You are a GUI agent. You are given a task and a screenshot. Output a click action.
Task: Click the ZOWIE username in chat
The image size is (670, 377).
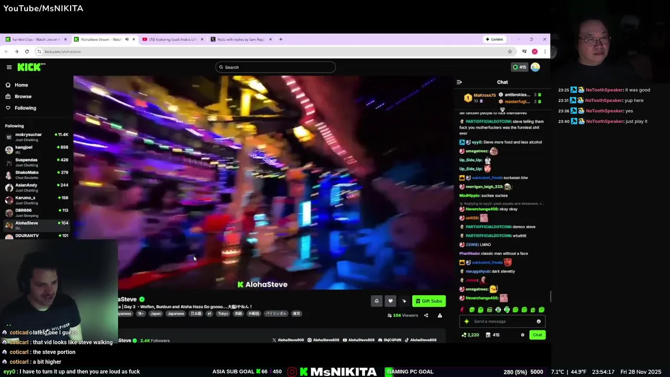[472, 245]
